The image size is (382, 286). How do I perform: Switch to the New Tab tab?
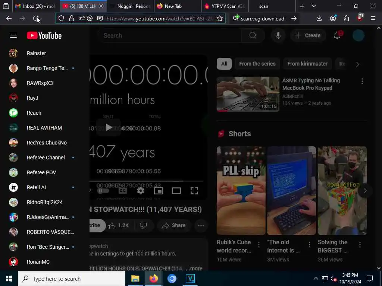click(178, 6)
